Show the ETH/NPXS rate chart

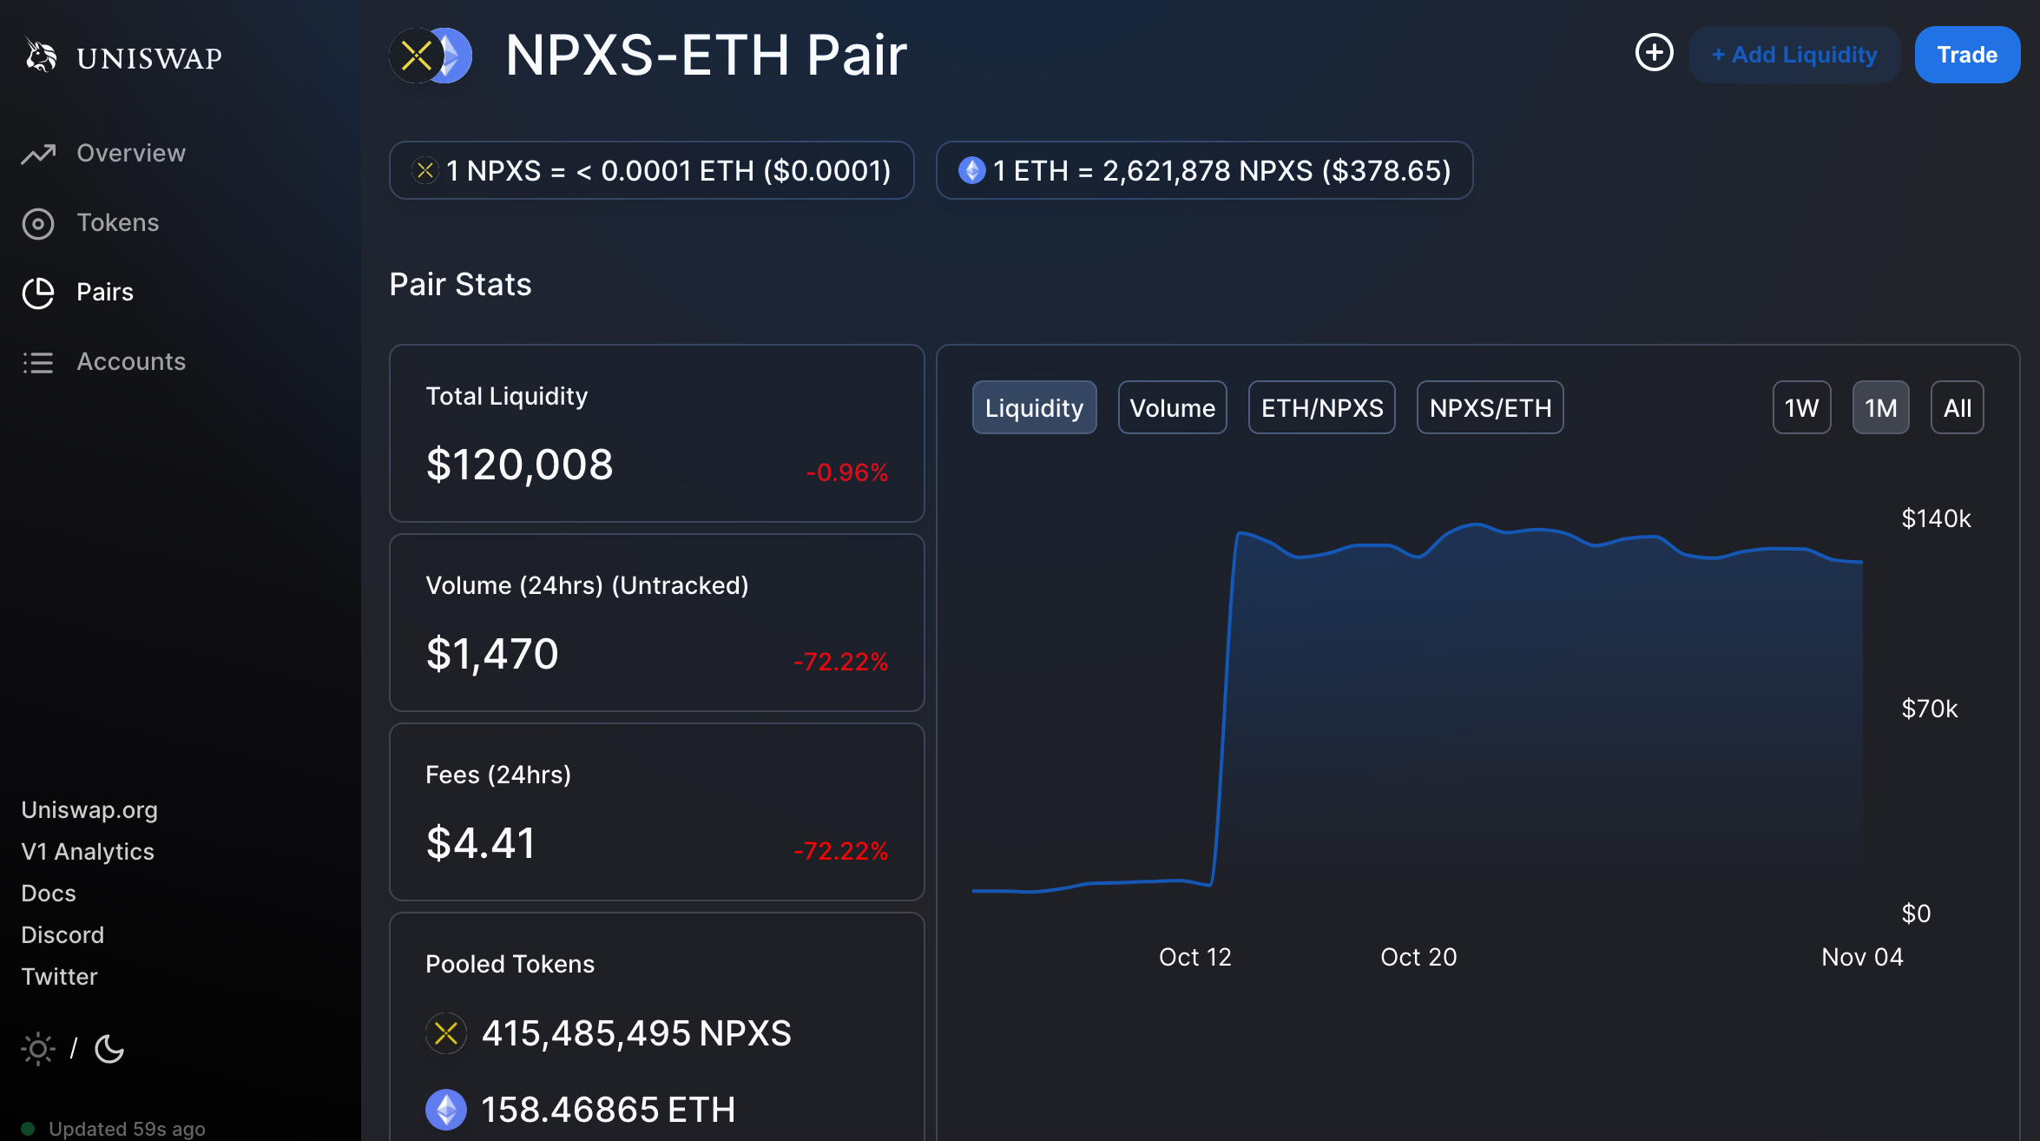click(1321, 407)
